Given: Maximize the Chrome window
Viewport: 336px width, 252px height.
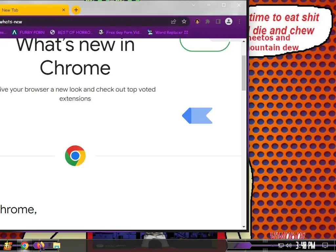Looking at the screenshot, I should [224, 5].
